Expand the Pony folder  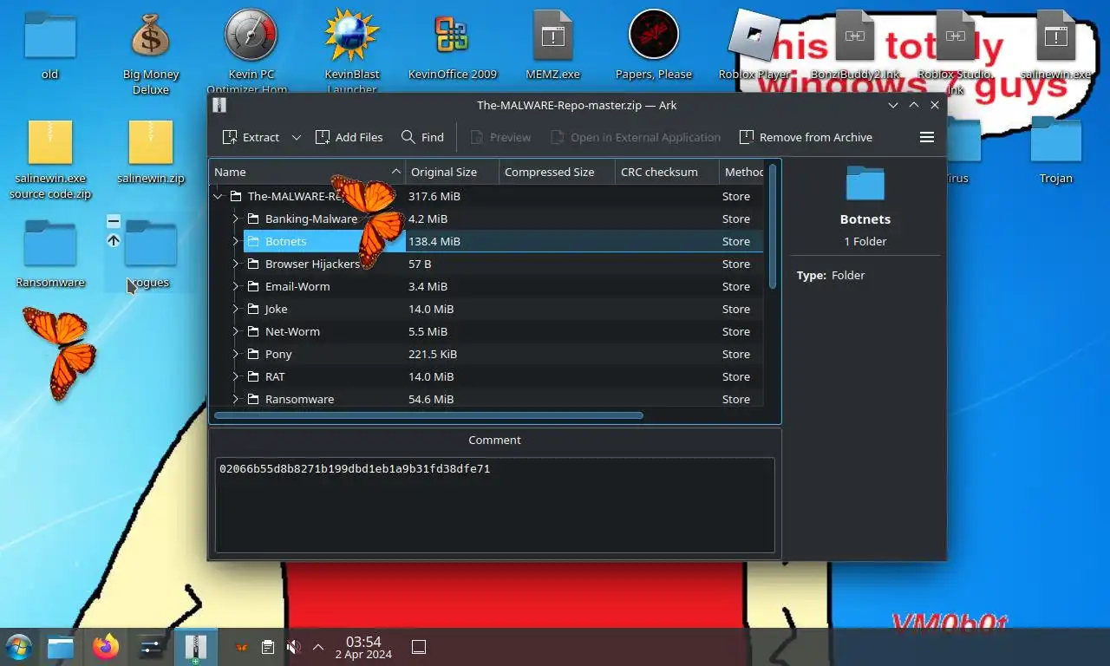pyautogui.click(x=235, y=354)
